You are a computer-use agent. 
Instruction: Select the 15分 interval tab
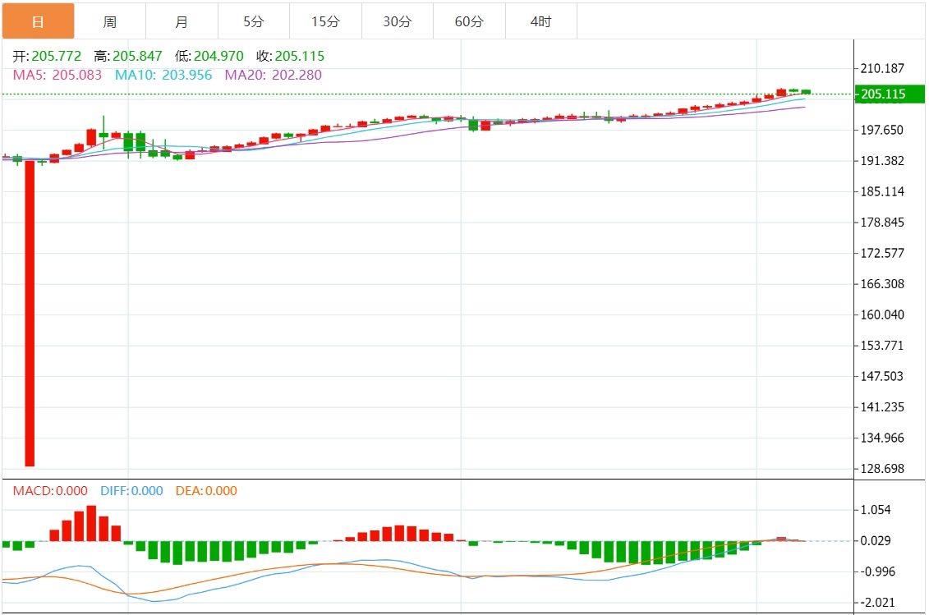click(325, 21)
